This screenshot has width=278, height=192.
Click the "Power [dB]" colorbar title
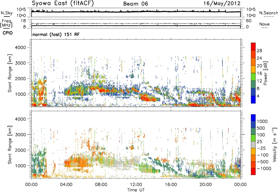tap(265, 73)
